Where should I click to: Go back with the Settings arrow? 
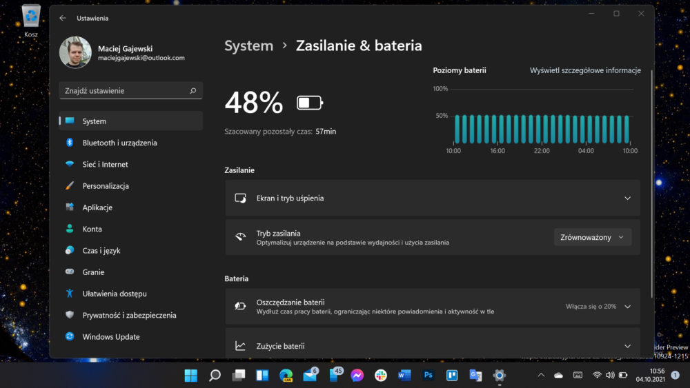tap(63, 18)
